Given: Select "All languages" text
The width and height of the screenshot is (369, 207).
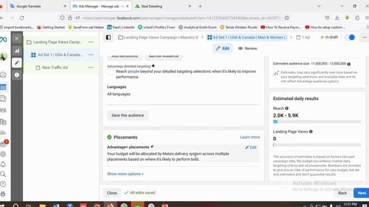Looking at the screenshot, I should tap(119, 94).
